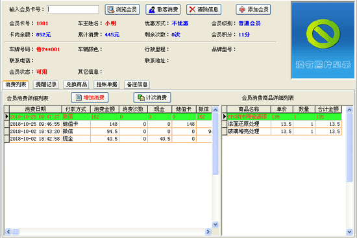Select the 玻璃增亮处理 product row
Viewport: 357px width, 238px height.
click(282, 131)
